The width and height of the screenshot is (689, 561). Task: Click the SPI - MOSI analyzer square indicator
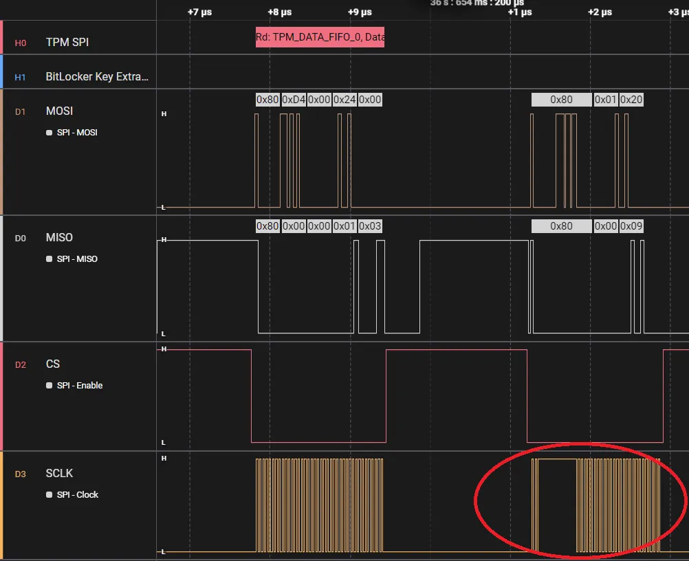(50, 133)
